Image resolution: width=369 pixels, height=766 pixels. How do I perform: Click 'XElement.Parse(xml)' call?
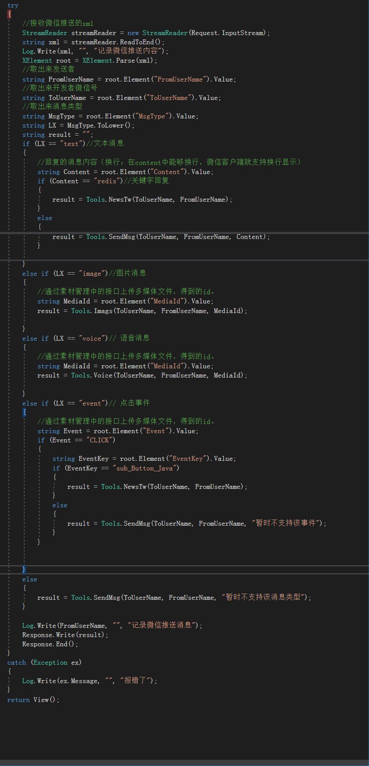coord(118,61)
